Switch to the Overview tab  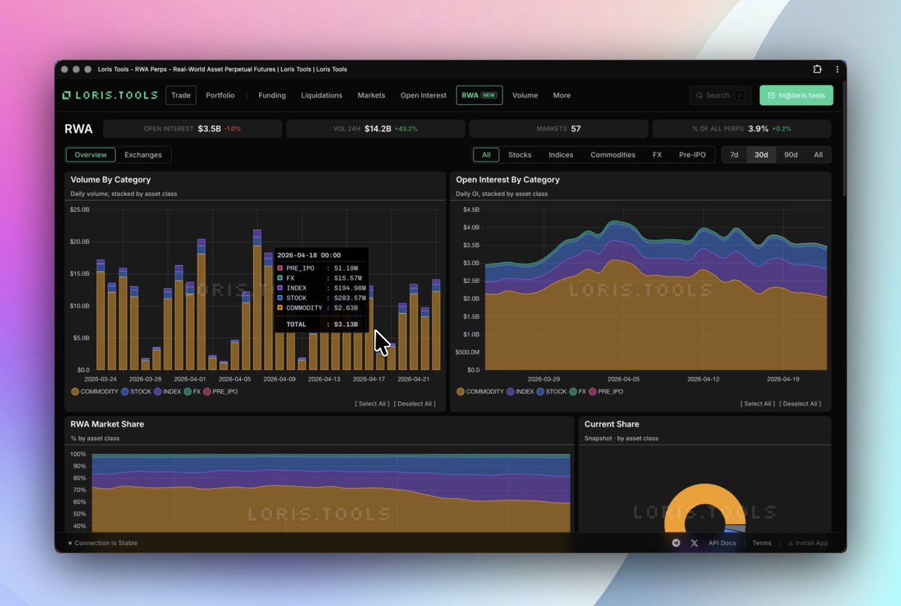point(91,155)
